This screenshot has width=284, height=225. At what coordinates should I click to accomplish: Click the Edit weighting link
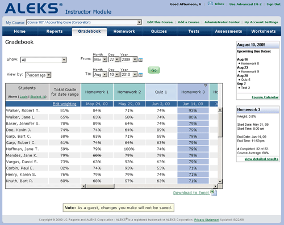click(x=65, y=104)
